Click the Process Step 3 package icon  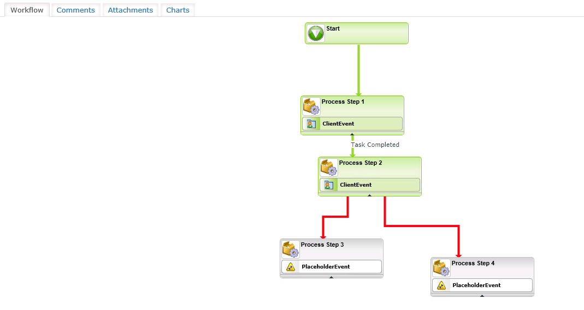click(x=291, y=249)
